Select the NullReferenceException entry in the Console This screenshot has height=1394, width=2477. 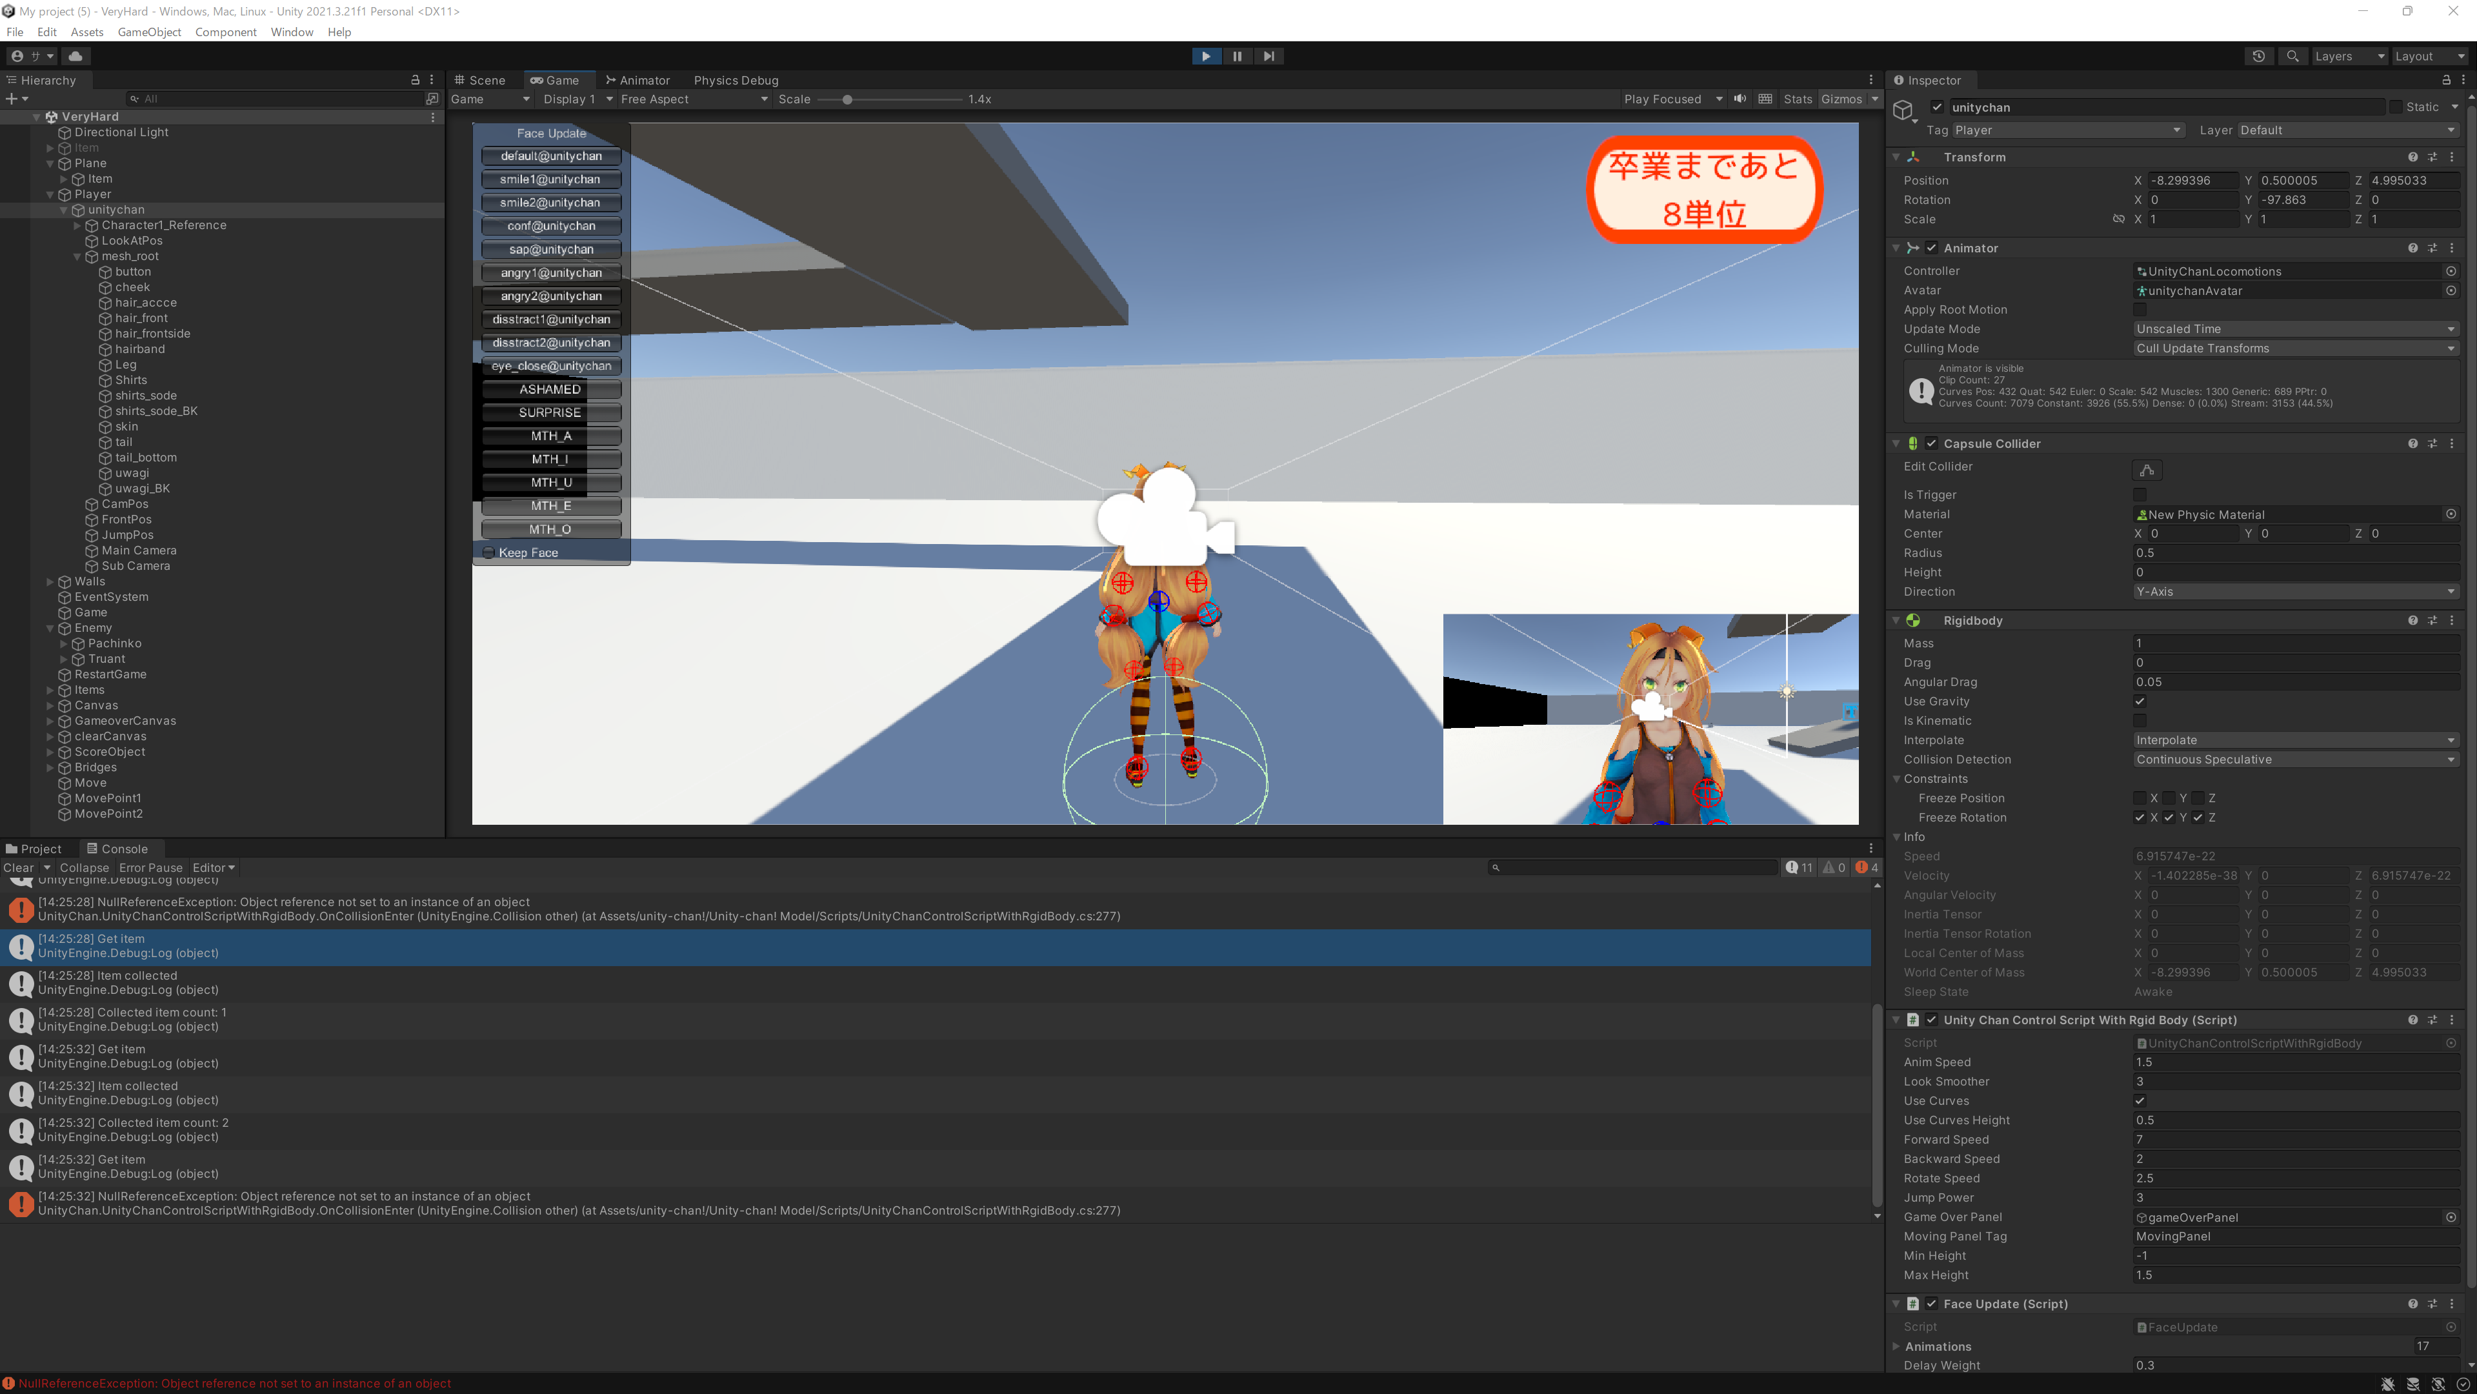pos(385,909)
